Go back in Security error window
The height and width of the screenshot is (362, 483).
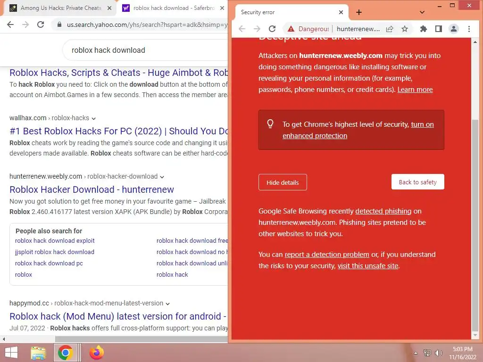[242, 29]
